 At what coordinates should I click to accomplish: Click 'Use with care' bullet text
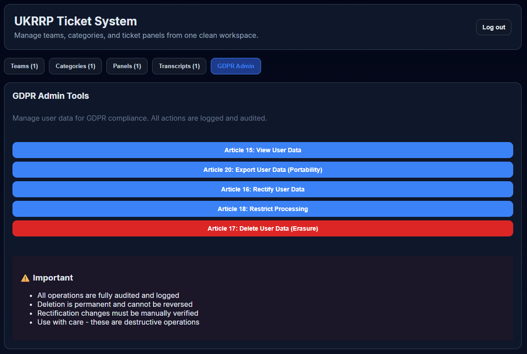coord(118,322)
